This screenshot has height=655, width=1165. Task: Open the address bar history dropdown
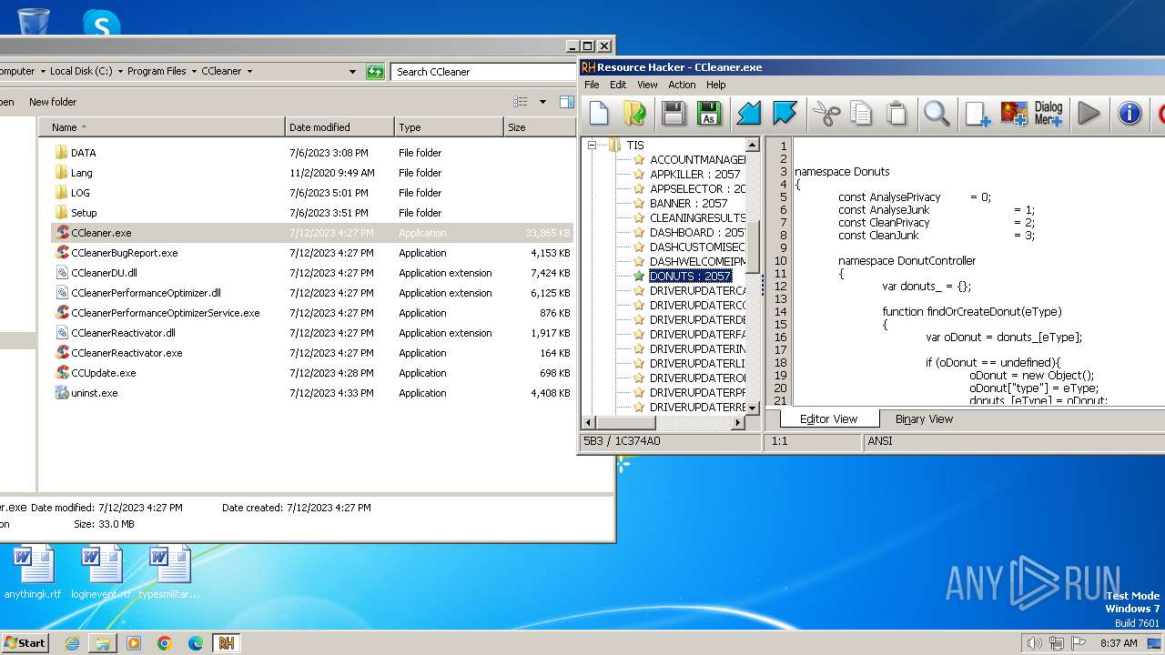[x=353, y=72]
